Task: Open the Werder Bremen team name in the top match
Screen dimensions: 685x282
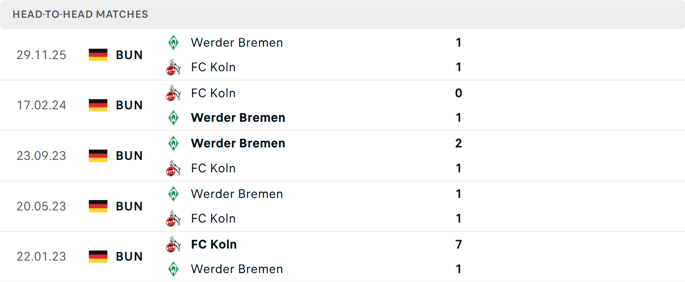Action: tap(237, 42)
